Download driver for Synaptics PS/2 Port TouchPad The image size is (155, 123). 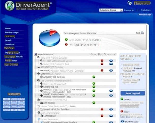coord(111,109)
